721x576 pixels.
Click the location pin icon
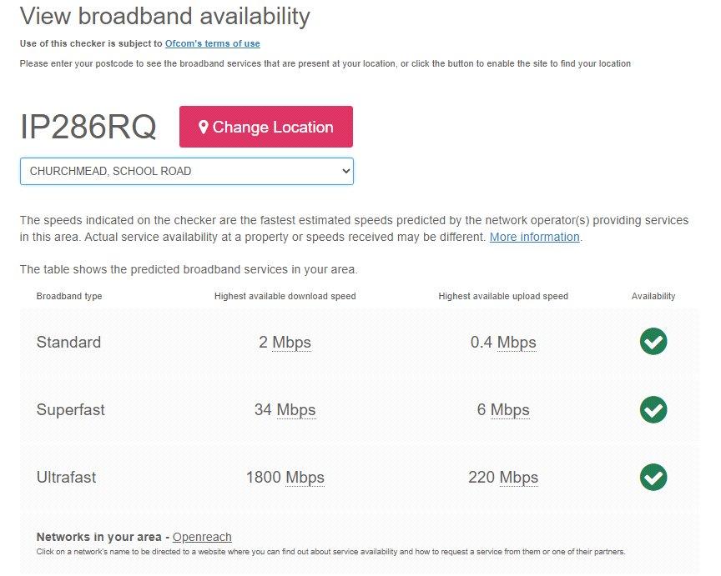(x=203, y=128)
